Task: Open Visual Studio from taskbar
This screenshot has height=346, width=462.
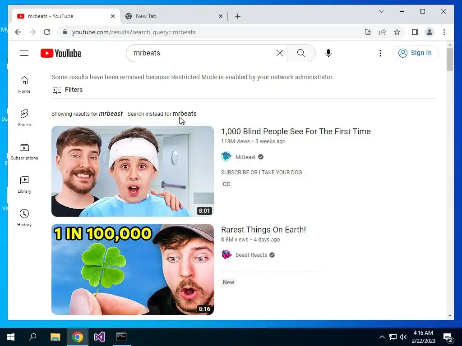Action: [100, 337]
